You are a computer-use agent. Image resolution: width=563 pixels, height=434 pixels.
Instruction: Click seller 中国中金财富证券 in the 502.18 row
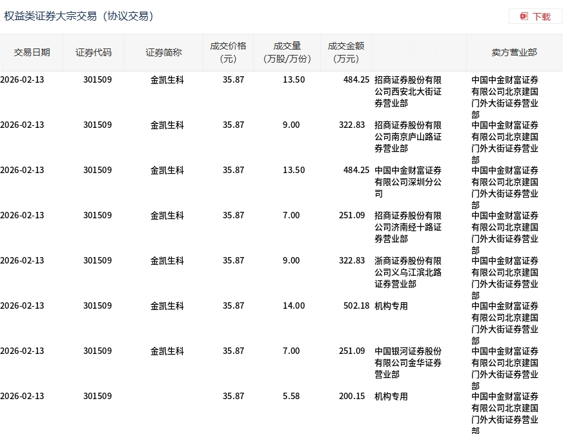tap(505, 323)
